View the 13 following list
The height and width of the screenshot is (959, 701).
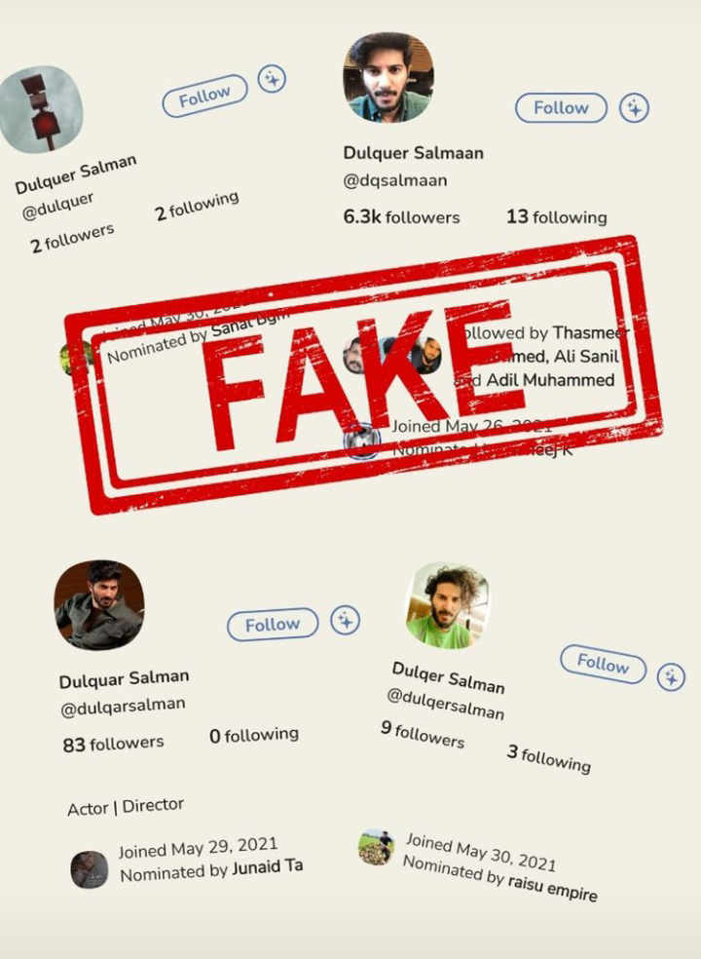[556, 217]
